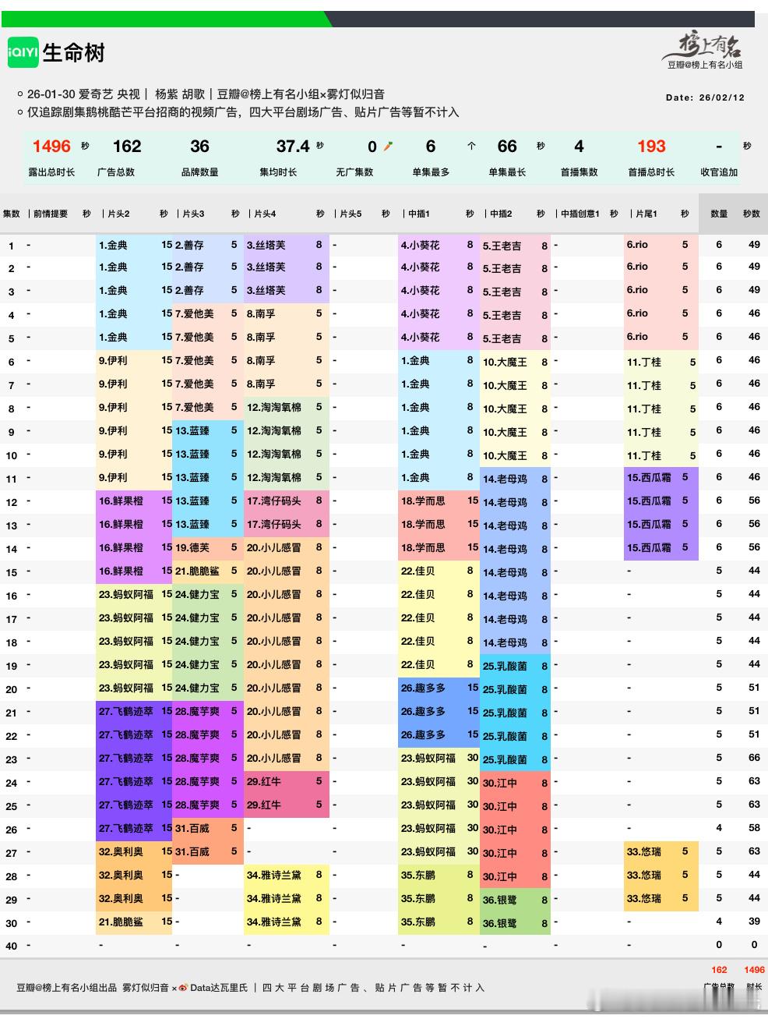The width and height of the screenshot is (768, 1019).
Task: Click the Date: 26/02/12 label
Action: pos(705,97)
